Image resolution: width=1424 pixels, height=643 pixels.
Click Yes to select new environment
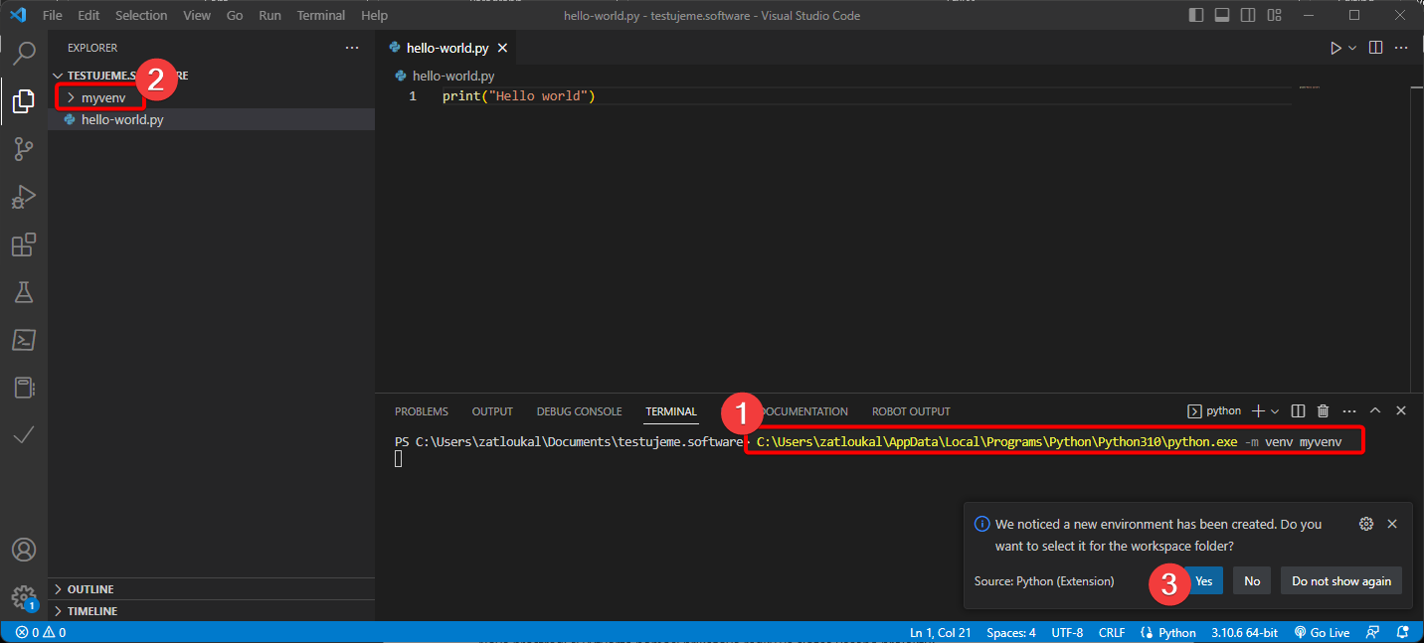[x=1203, y=581]
